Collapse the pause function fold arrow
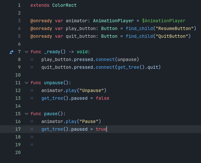Screen dimensions: 201x163 (x=27, y=114)
